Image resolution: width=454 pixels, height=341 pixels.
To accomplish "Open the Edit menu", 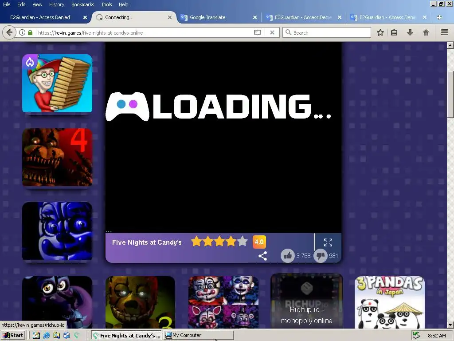I will pos(21,4).
